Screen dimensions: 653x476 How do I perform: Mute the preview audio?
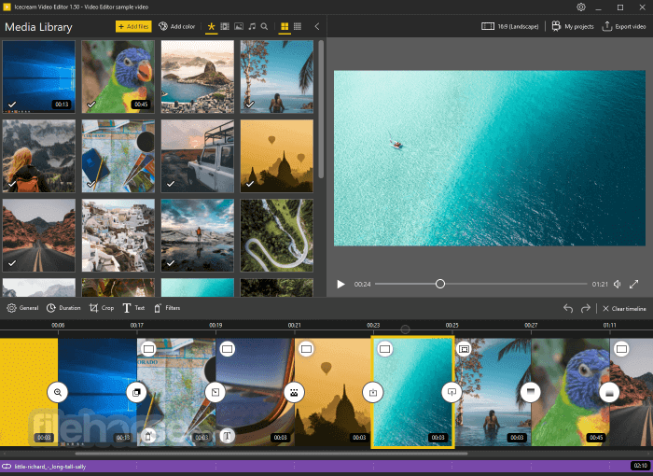pyautogui.click(x=618, y=285)
